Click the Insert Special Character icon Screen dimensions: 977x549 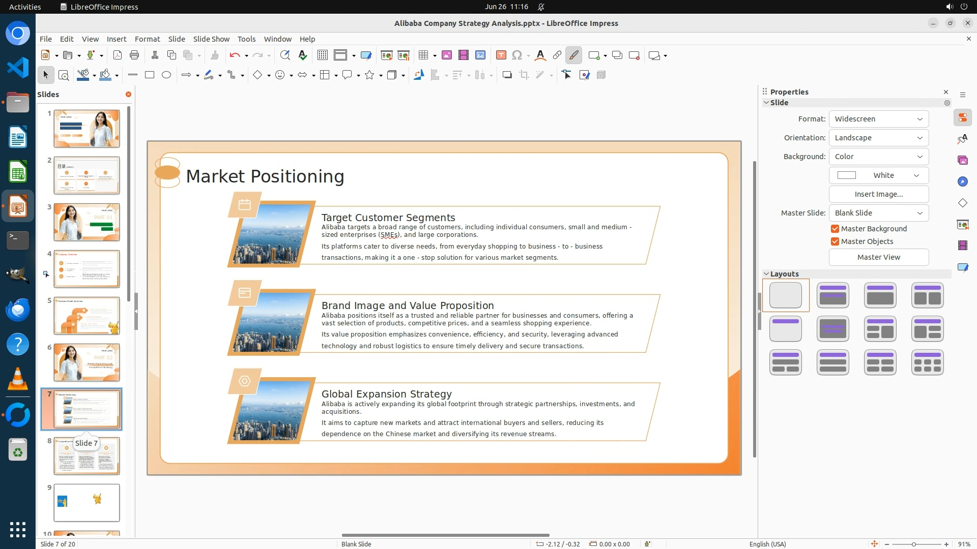(x=517, y=55)
